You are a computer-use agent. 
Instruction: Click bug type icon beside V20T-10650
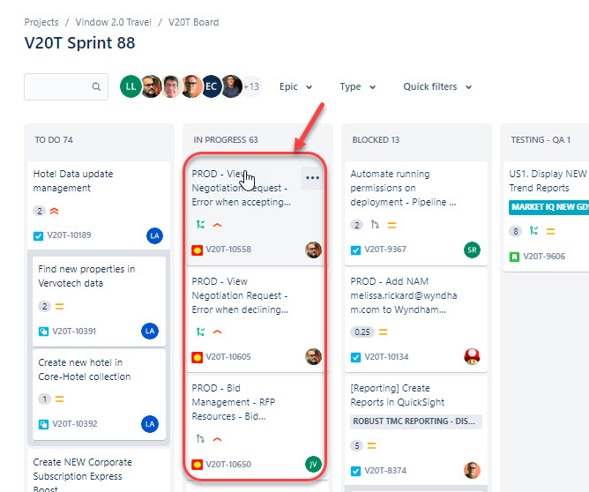coord(197,465)
